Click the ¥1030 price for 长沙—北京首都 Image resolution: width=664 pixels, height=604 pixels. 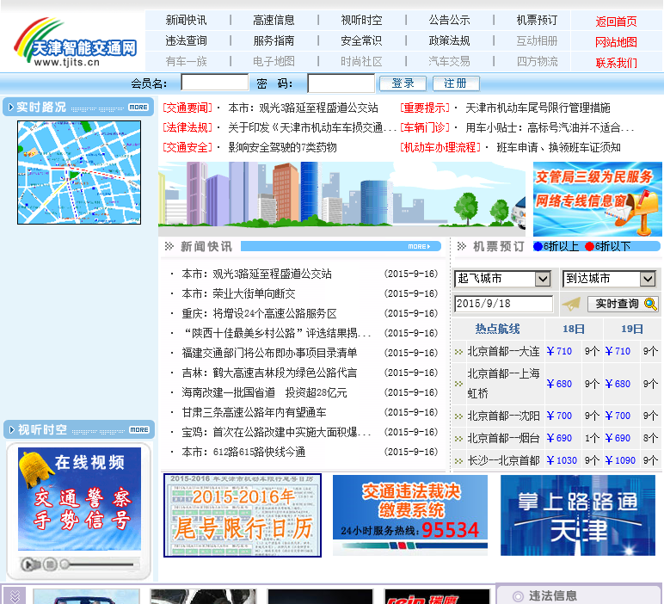(562, 460)
